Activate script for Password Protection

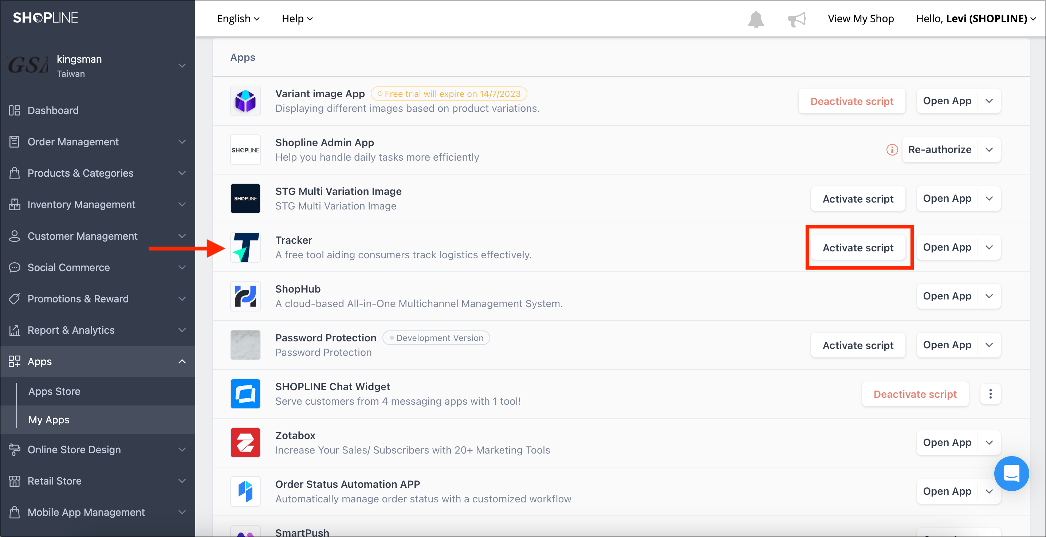pos(858,345)
